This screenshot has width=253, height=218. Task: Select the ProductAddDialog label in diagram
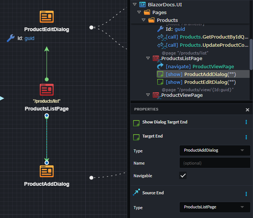47,184
